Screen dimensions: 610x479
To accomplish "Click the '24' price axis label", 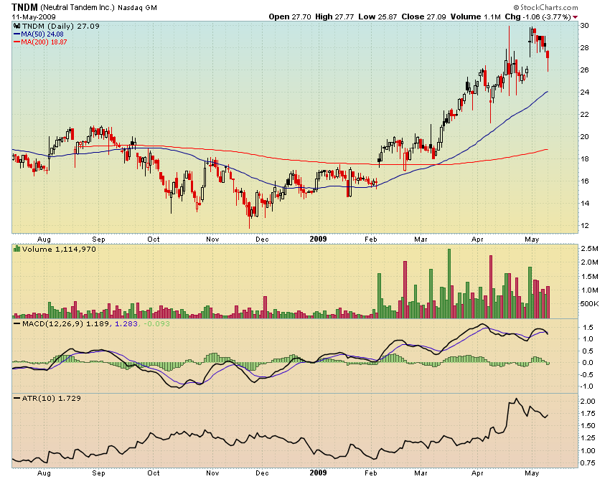I will (x=584, y=93).
